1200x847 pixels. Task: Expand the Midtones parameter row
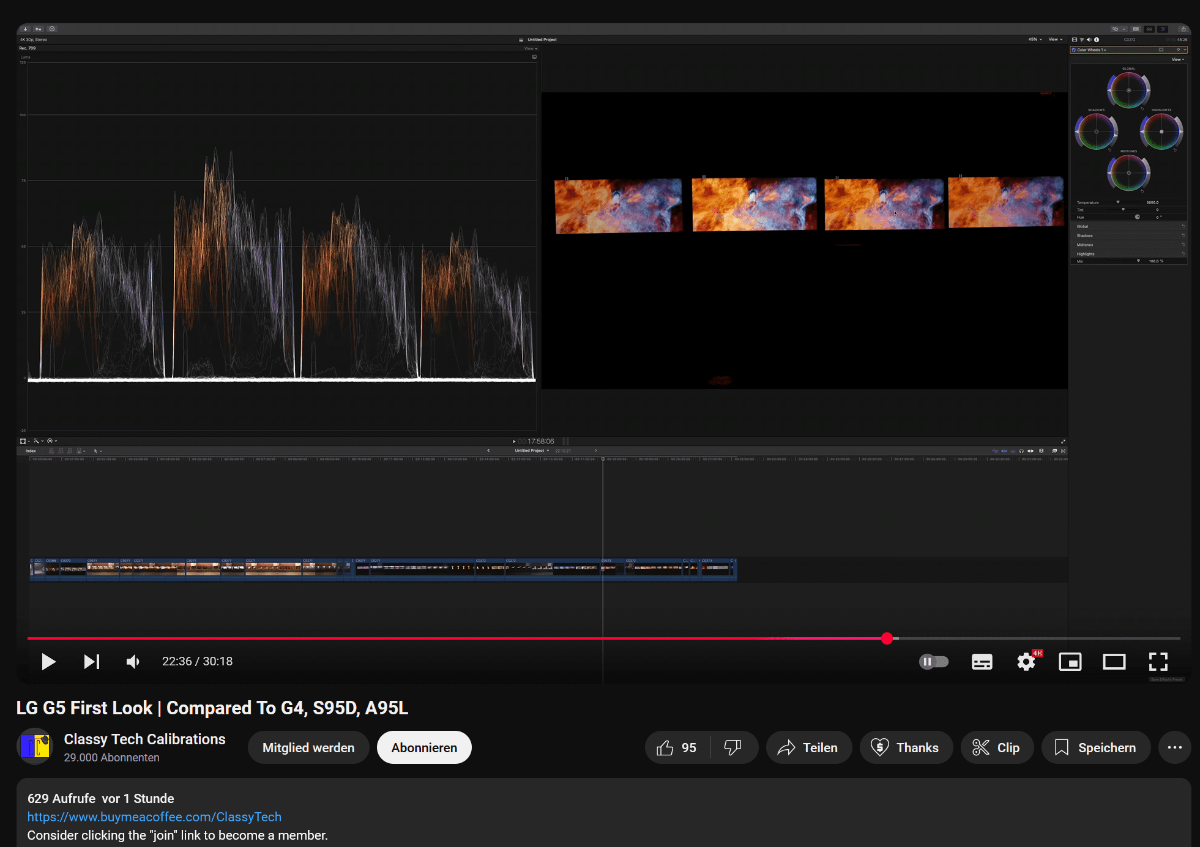tap(1129, 245)
